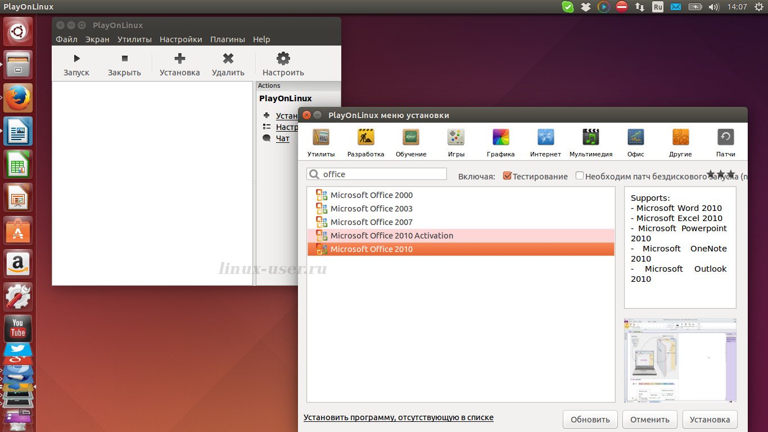Open the Утилиты menu in the menu bar
The height and width of the screenshot is (432, 768).
coord(134,39)
